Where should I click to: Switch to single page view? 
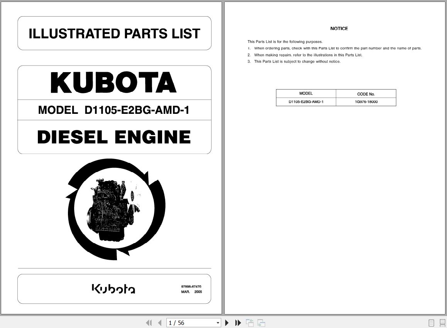tap(431, 323)
